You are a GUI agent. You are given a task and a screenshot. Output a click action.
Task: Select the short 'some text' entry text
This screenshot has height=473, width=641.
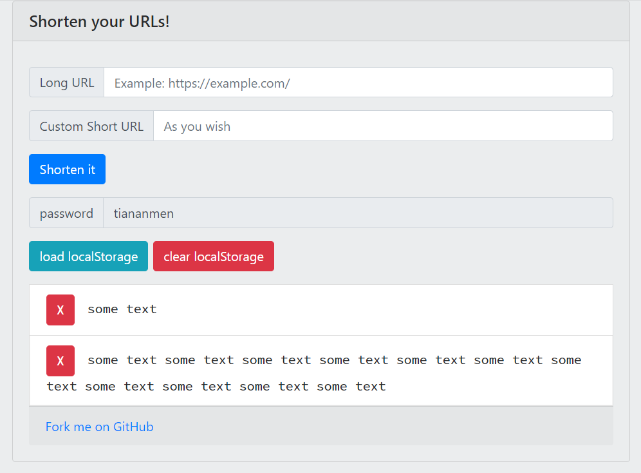(x=122, y=309)
